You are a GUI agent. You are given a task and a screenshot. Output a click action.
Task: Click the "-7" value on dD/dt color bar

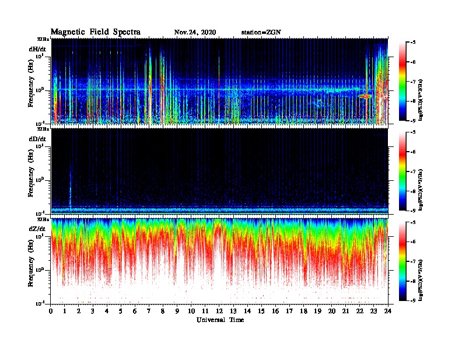click(413, 171)
